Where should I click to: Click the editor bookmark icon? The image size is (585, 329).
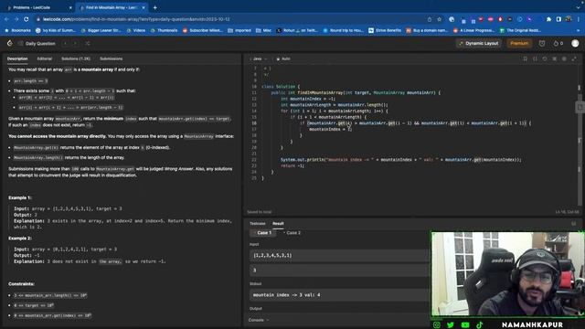(525, 58)
